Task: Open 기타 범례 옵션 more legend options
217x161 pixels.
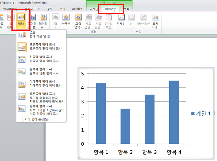Action: [38, 119]
